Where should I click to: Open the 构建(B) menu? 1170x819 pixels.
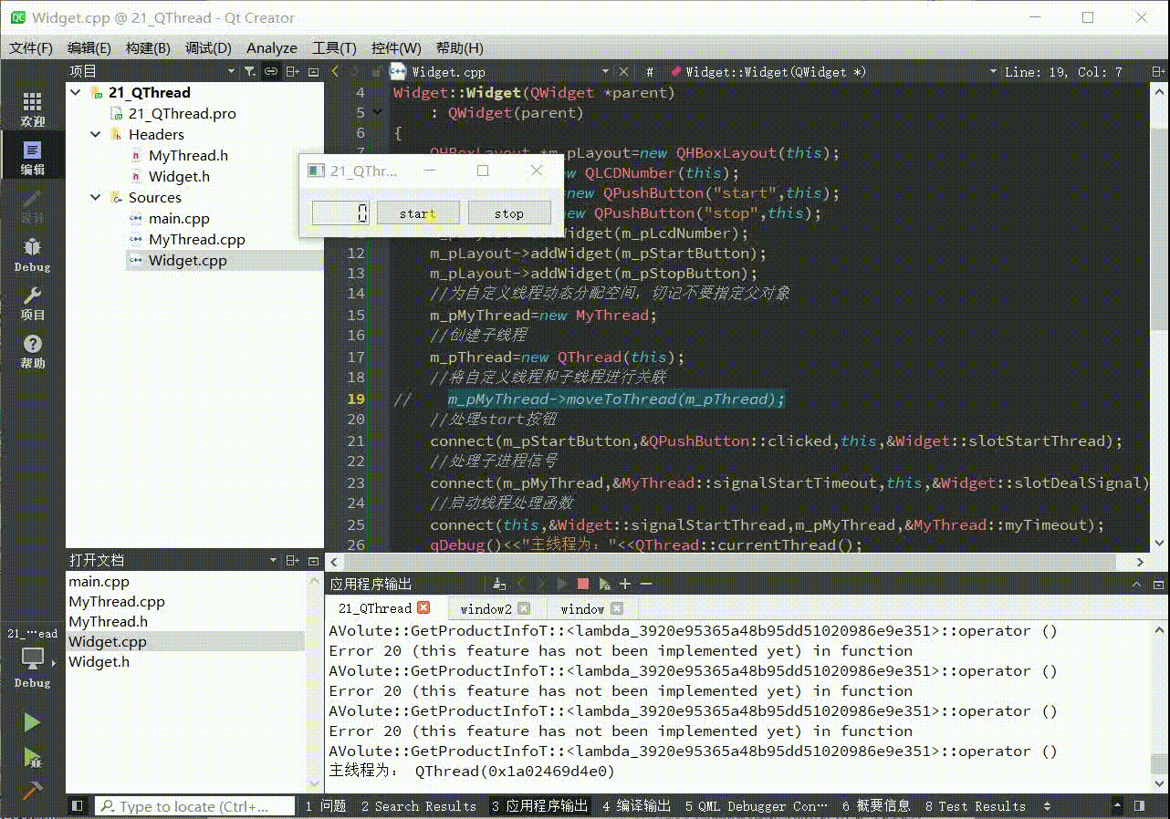[148, 47]
